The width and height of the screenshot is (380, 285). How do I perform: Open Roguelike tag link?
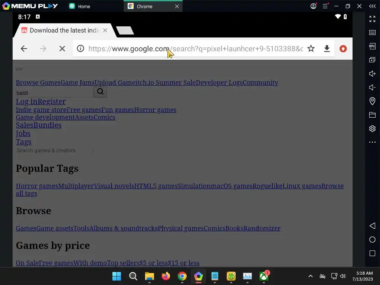point(267,186)
